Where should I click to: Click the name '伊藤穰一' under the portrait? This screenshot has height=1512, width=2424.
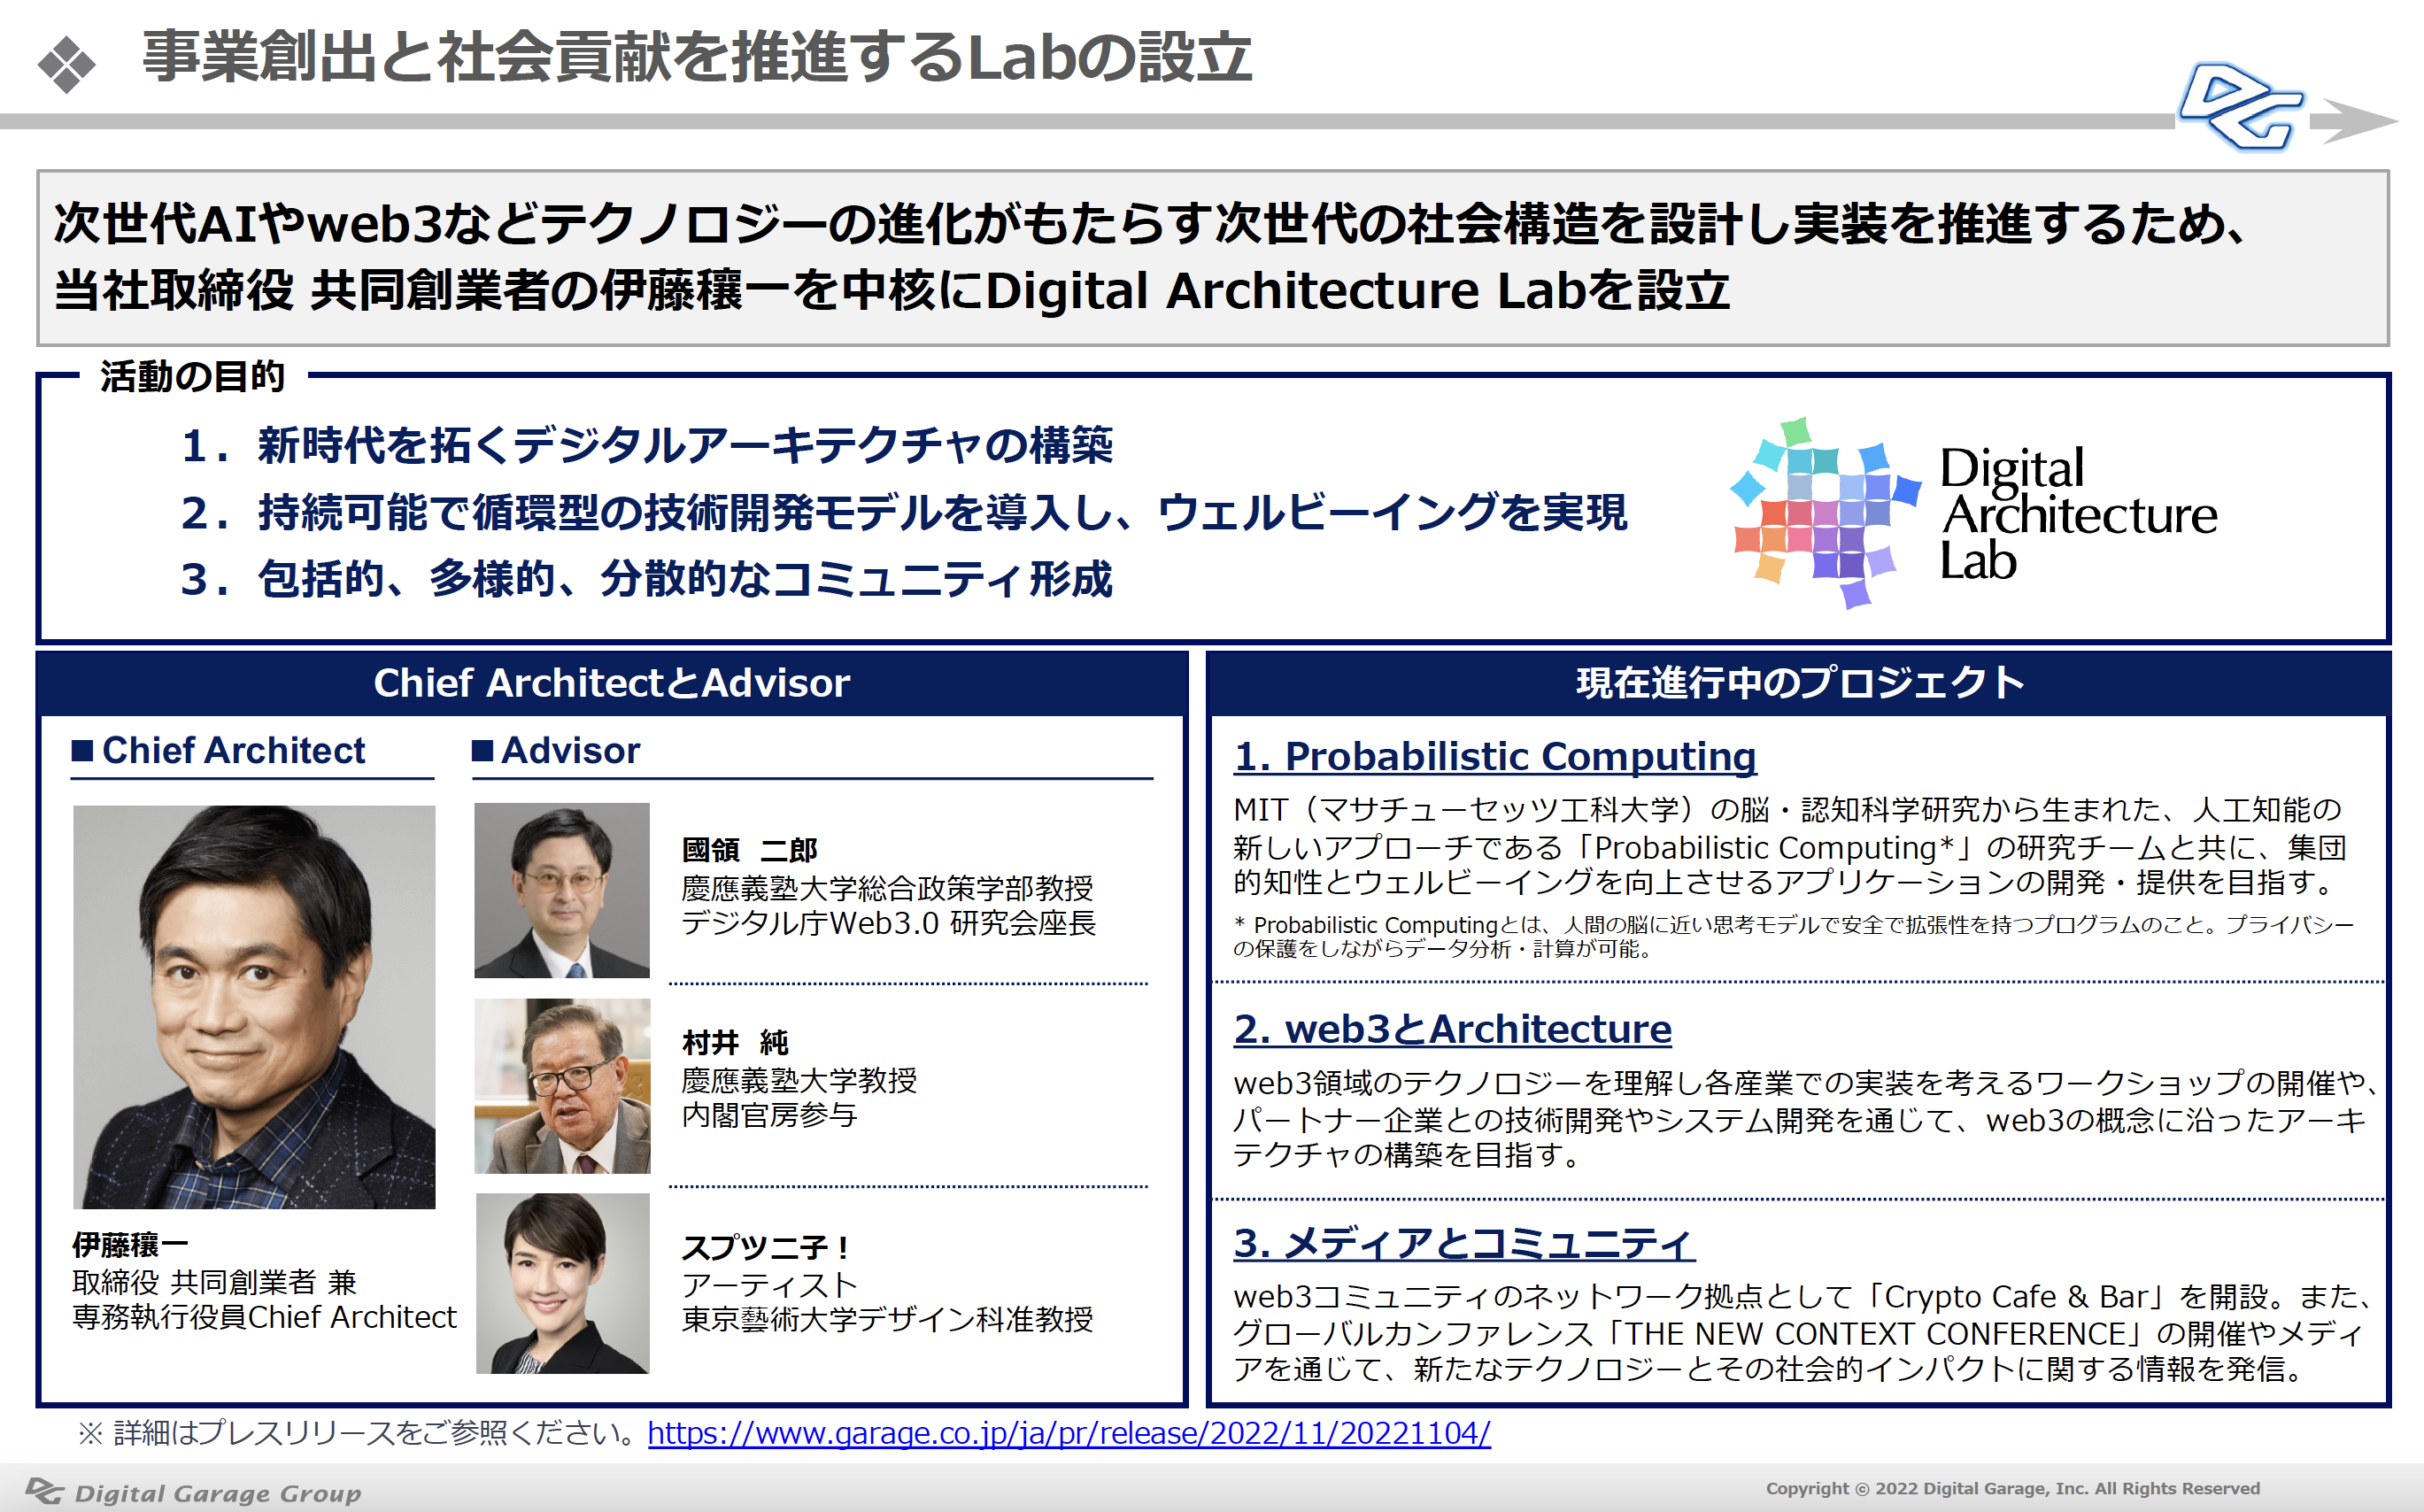[130, 1245]
